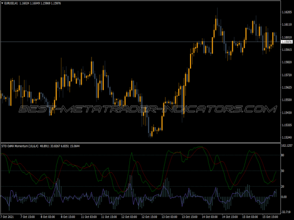294x220 pixels.
Task: Click the 14 Oct 03:00 time label
Action: [x=210, y=217]
